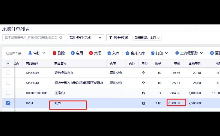Click the 入库 button label
220x136 pixels.
116,53
